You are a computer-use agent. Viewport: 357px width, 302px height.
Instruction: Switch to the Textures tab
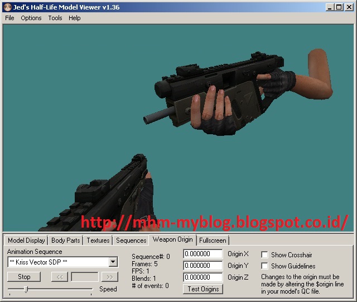[x=98, y=240]
